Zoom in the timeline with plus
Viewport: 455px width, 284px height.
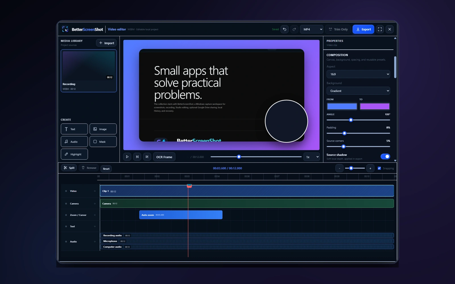[x=370, y=168]
